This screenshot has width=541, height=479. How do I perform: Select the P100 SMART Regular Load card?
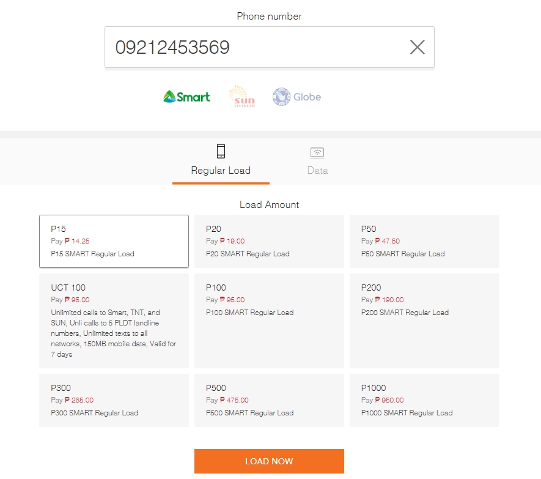pyautogui.click(x=269, y=321)
